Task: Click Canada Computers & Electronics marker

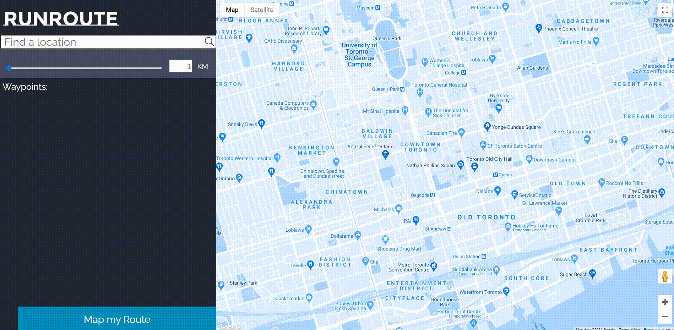Action: (313, 105)
